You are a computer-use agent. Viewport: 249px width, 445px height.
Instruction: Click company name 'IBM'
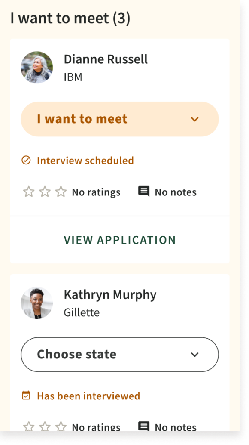[x=73, y=77]
